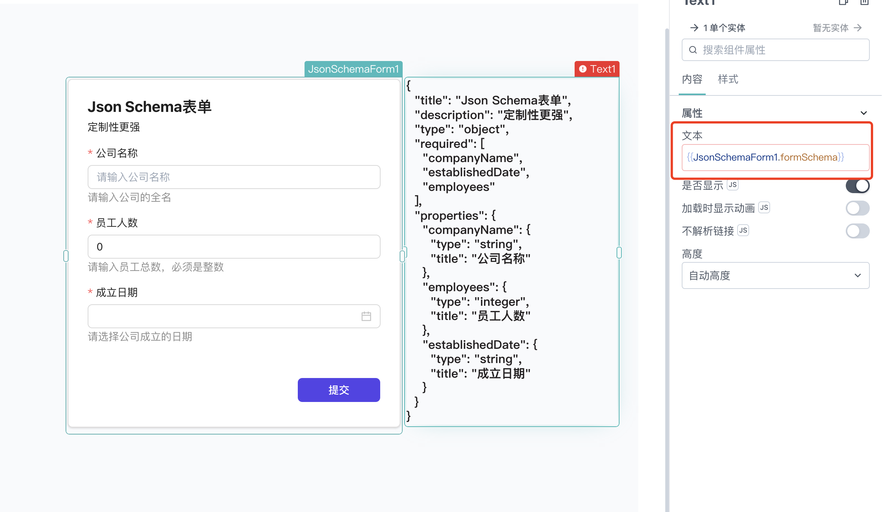
Task: Enable the 不解析链接 switch
Action: coord(857,231)
